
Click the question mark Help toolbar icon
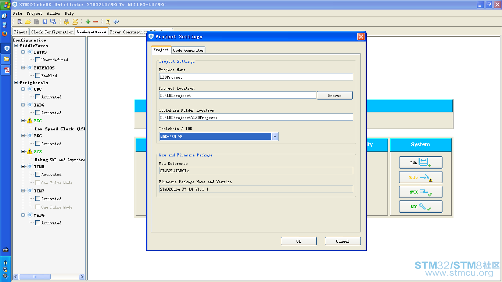click(x=108, y=22)
